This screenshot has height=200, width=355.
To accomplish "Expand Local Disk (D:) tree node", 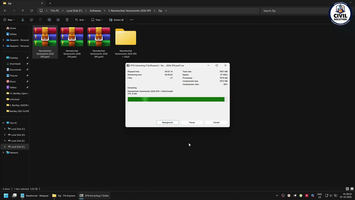I will tap(5, 135).
